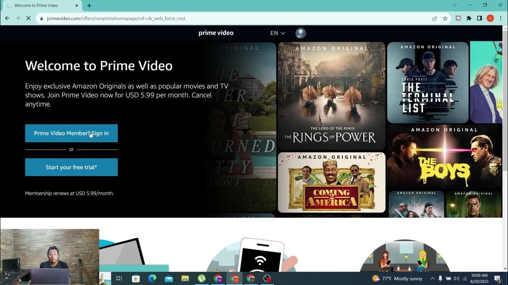Open the Chrome three-dot menu
The height and width of the screenshot is (285, 508).
501,18
